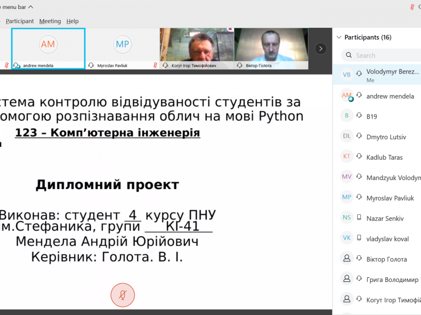Click headset icon next to B19
This screenshot has height=315, width=421.
point(360,116)
